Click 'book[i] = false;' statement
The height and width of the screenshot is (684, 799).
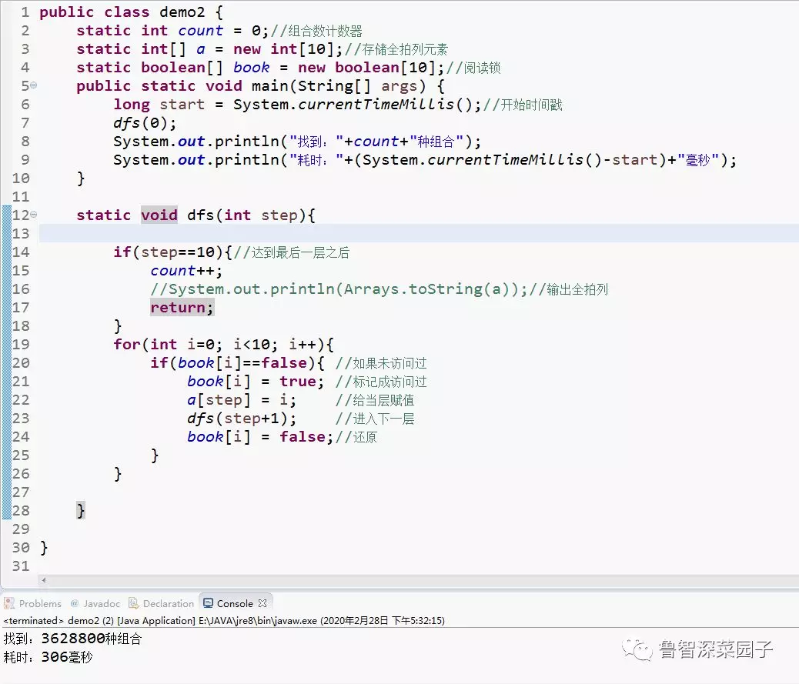tap(260, 437)
